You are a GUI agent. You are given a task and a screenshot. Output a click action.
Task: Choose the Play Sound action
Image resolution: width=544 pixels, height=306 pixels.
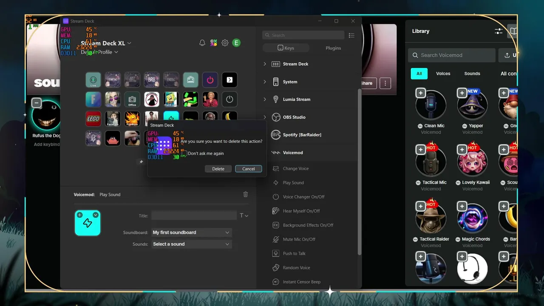point(293,183)
